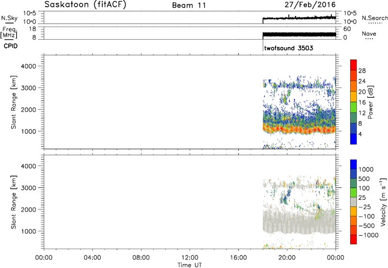Click the '18' frequency axis tick label
The image size is (388, 268).
pyautogui.click(x=32, y=29)
